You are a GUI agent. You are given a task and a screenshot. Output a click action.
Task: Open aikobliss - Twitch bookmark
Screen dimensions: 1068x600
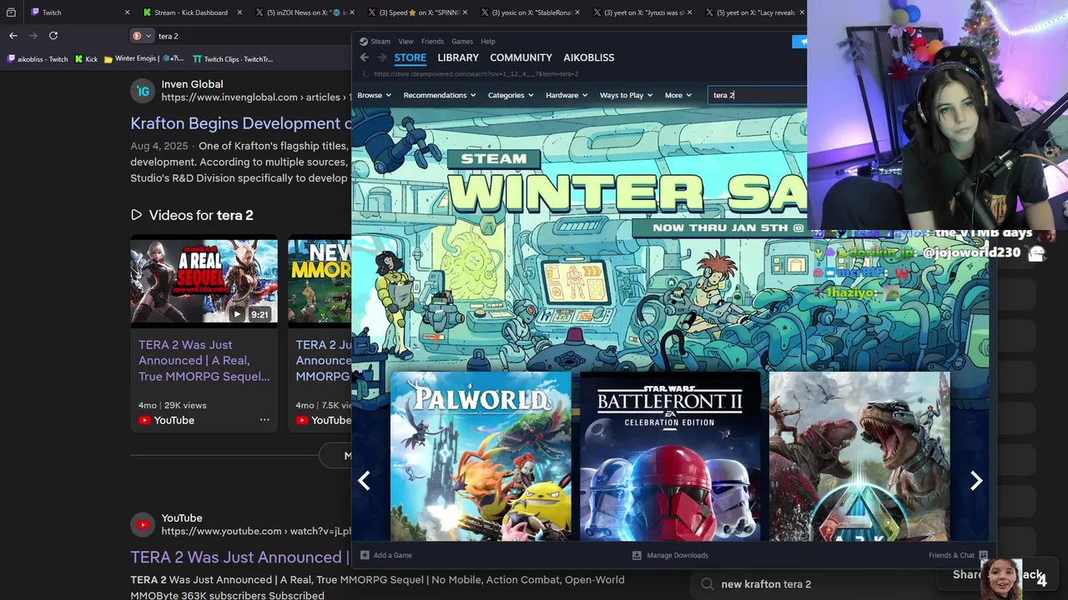pyautogui.click(x=38, y=59)
